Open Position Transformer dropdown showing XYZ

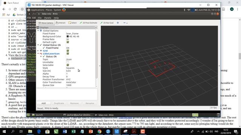[x=81, y=79]
